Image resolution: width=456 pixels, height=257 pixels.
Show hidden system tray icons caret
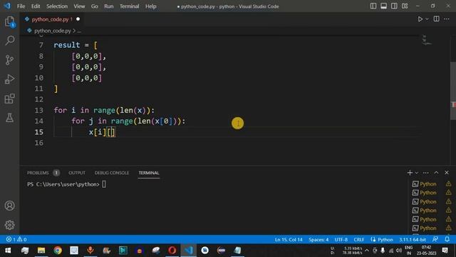pyautogui.click(x=367, y=251)
